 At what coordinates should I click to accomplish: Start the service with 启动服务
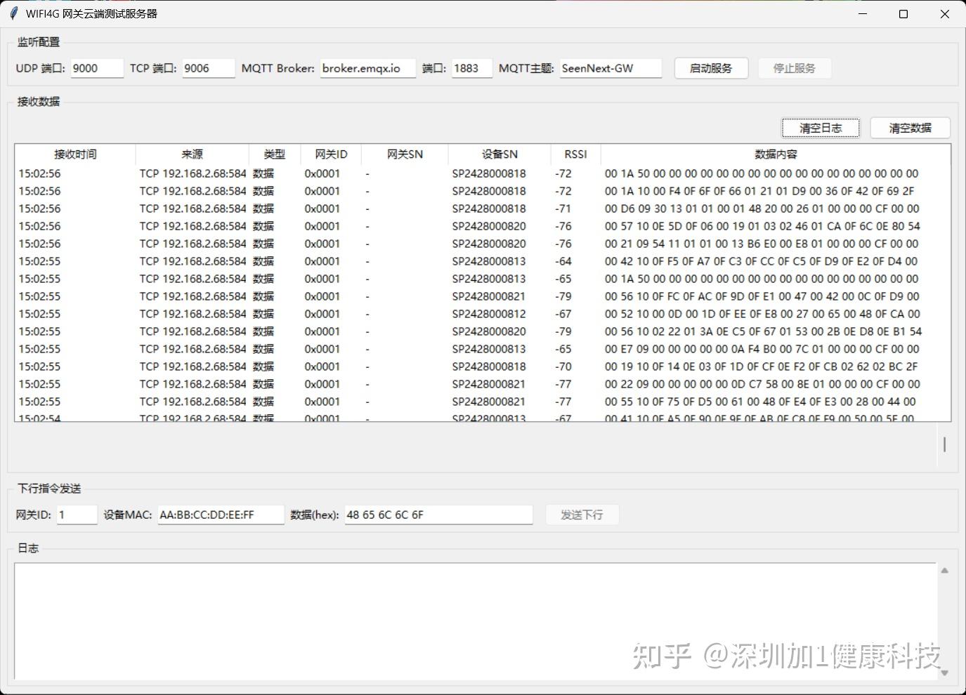[x=711, y=68]
